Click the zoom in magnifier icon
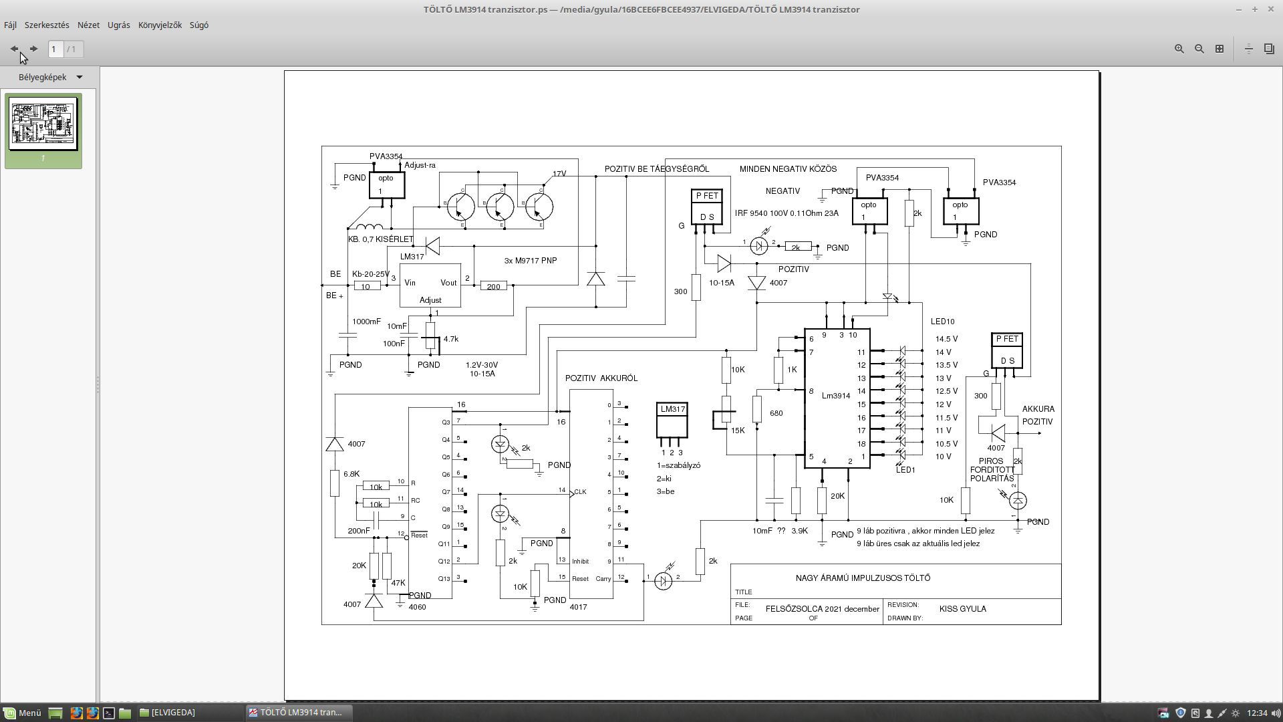 click(1179, 49)
